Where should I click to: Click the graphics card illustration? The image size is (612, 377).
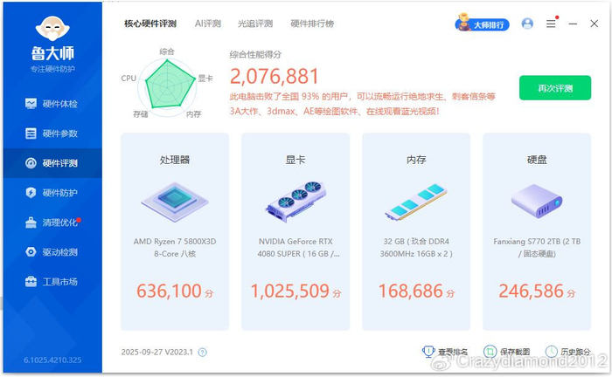tap(296, 202)
